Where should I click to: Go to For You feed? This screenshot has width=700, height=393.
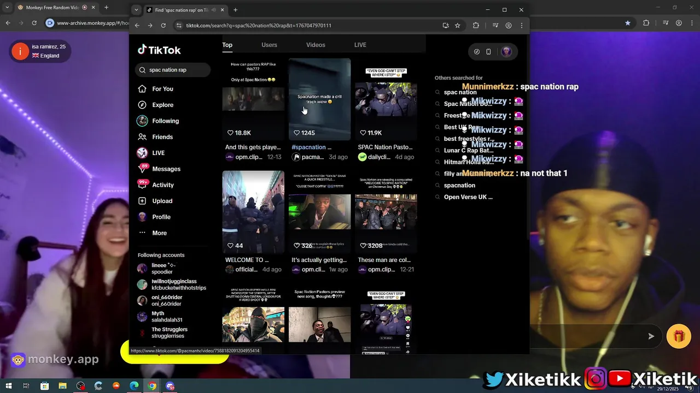[x=155, y=89]
